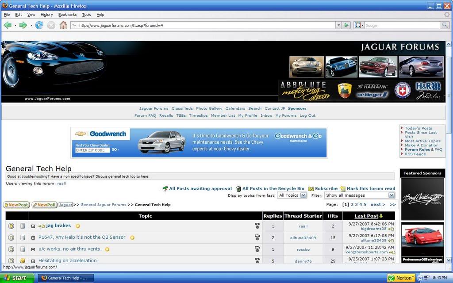This screenshot has height=283, width=453.
Task: Click in the Google search box
Action: pyautogui.click(x=403, y=25)
